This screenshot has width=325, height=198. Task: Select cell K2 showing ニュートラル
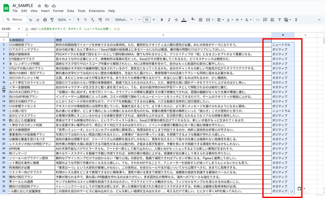(283, 45)
